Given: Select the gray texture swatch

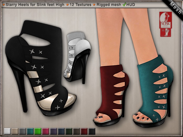Looking at the screenshot, I should [23, 131].
